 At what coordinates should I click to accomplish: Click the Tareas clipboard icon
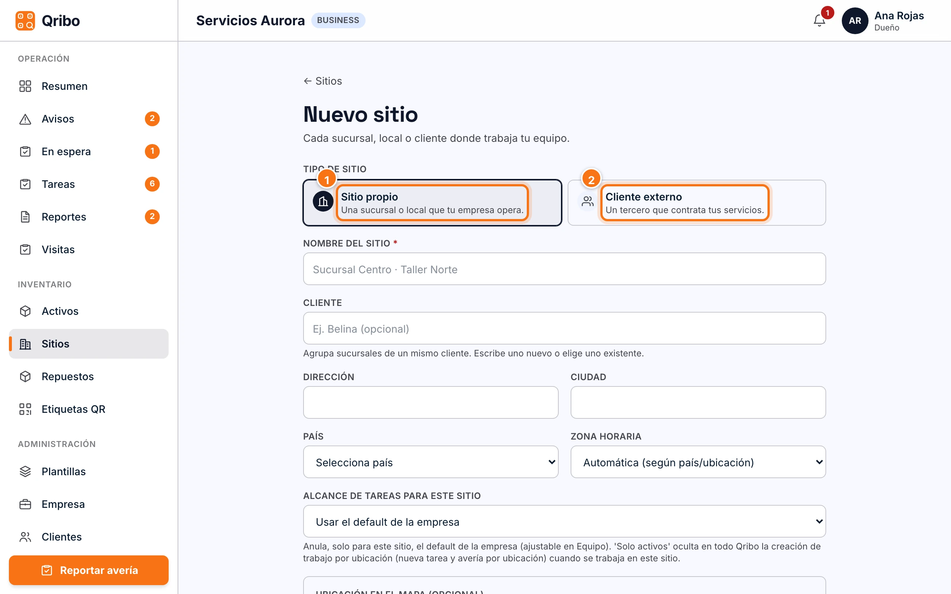(x=25, y=184)
